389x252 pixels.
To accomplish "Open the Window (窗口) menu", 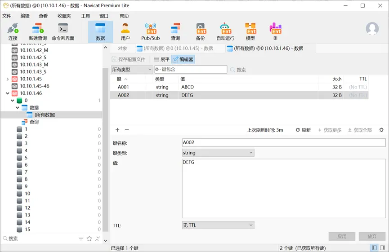I will [104, 16].
